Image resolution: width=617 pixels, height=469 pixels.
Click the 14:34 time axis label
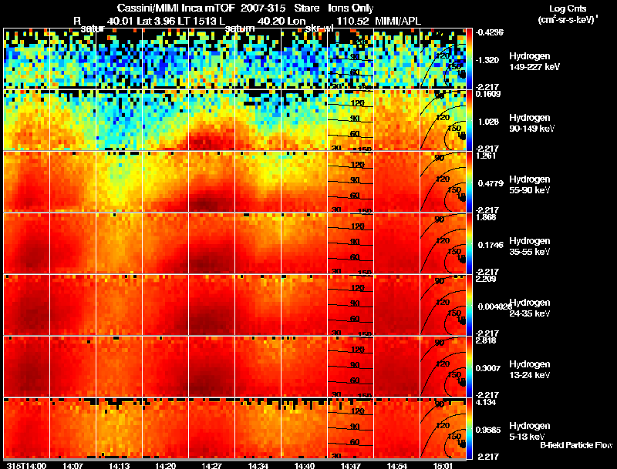pos(258,466)
